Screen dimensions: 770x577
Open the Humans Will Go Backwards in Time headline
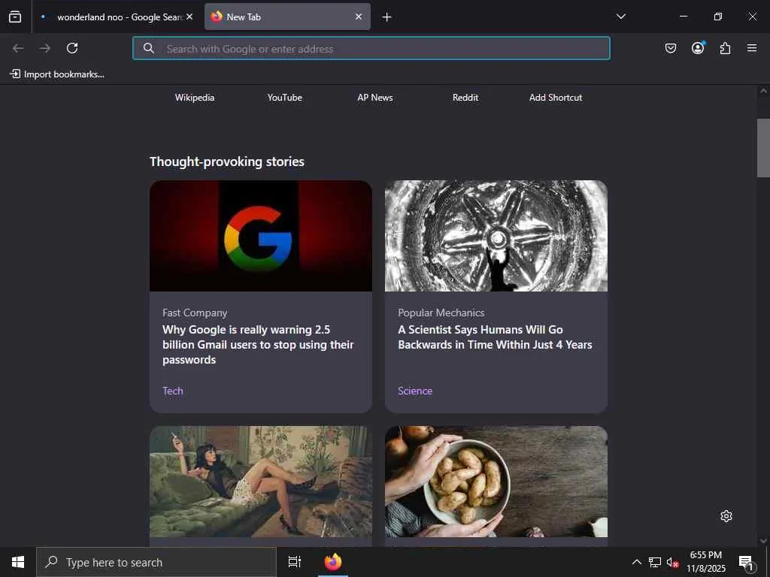pos(495,337)
